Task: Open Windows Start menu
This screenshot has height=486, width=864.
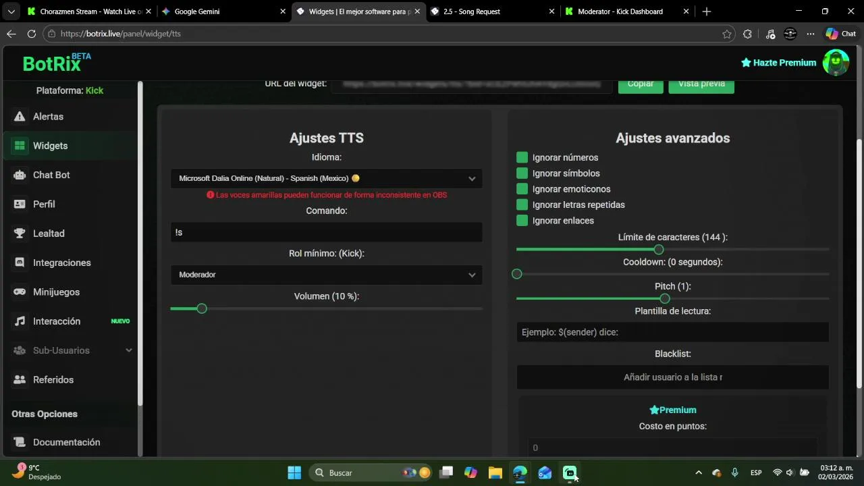Action: click(x=294, y=473)
